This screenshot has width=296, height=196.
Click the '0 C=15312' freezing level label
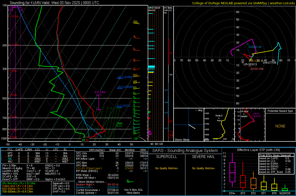point(123,106)
